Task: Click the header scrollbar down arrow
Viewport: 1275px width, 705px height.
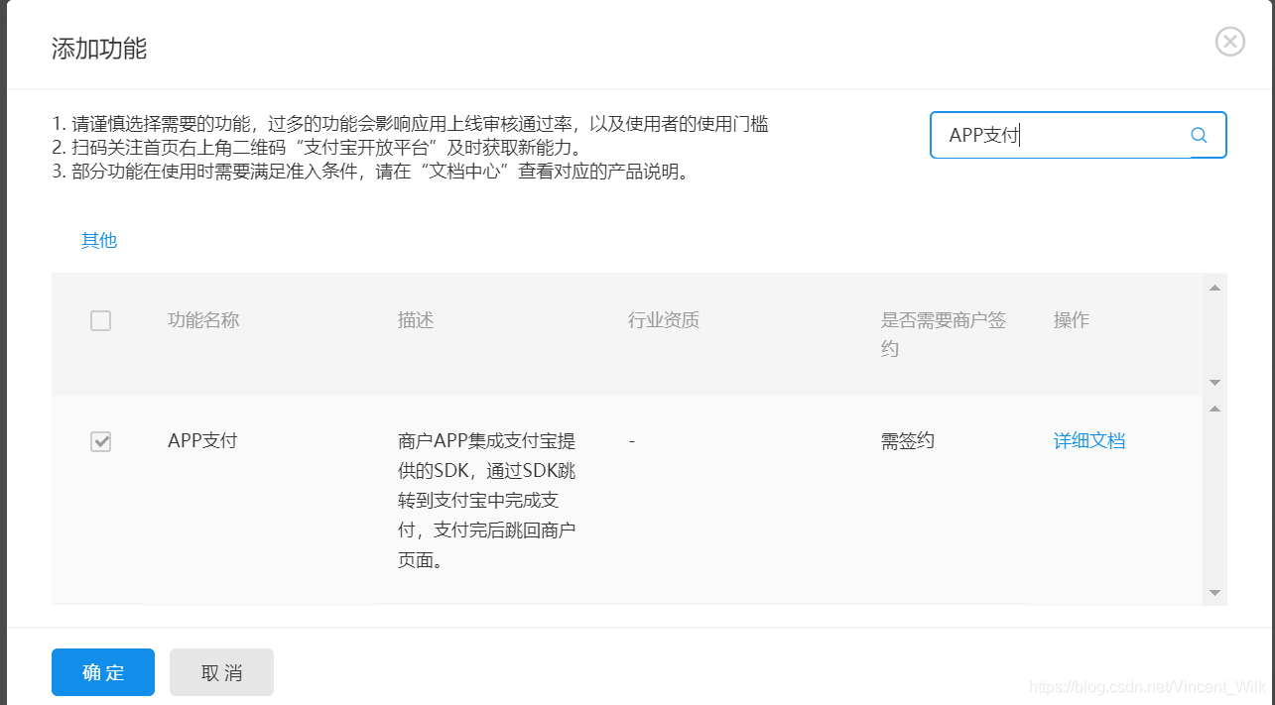Action: pyautogui.click(x=1214, y=383)
